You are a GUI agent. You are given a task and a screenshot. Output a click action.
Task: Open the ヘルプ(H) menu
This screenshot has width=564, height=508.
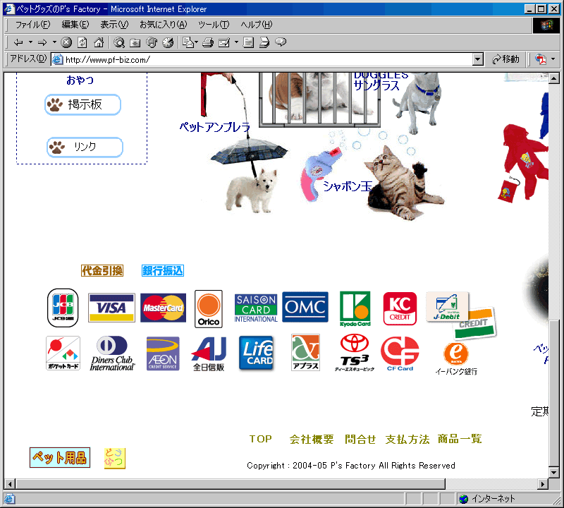[257, 25]
